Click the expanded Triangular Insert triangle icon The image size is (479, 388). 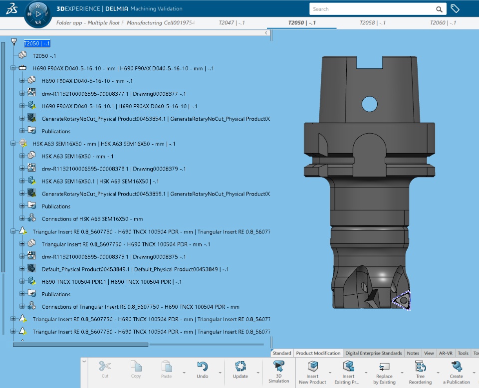pyautogui.click(x=22, y=231)
